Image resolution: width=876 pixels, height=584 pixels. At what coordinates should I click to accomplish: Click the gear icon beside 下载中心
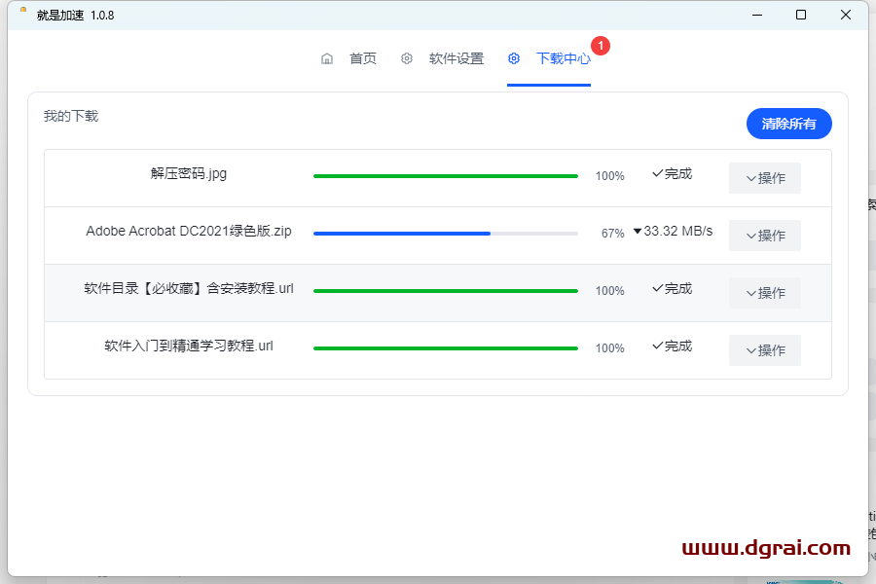pyautogui.click(x=514, y=58)
